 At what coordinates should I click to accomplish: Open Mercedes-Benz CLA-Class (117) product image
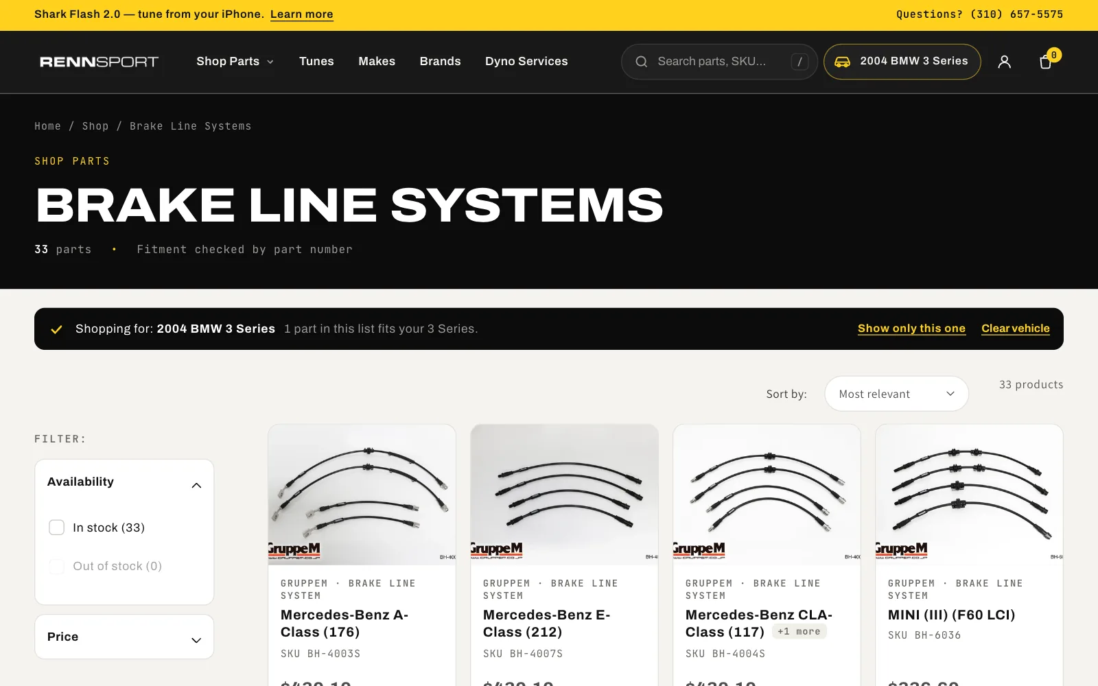[767, 495]
